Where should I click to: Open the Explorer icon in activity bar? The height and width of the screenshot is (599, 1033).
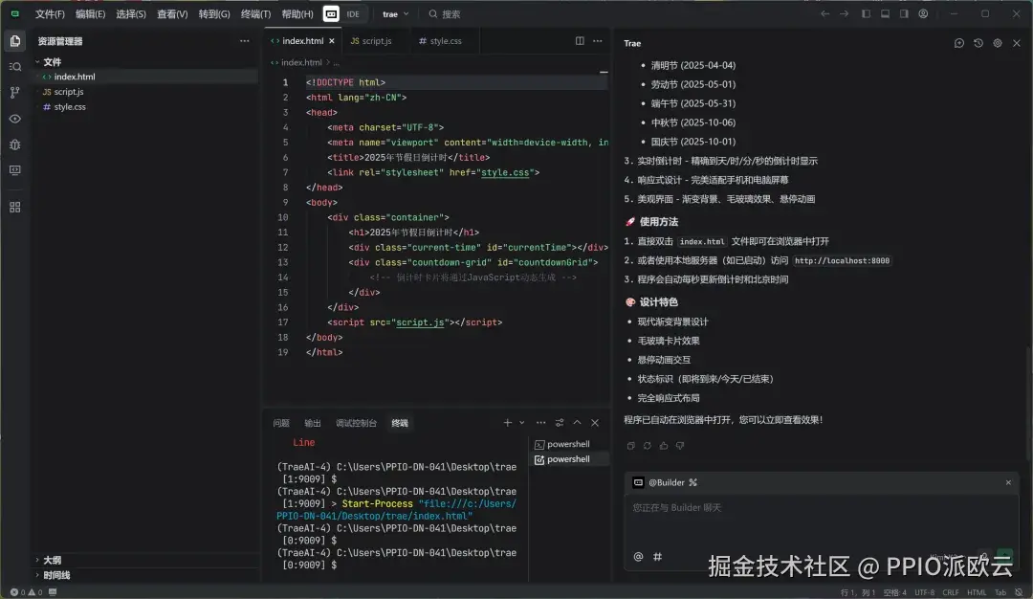click(x=14, y=41)
